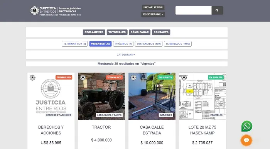
Task: Open the Tractor auction photo
Action: click(x=101, y=96)
